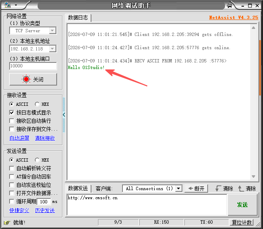263x229 pixels.
Task: Click the log line ending gets online
Action: click(x=149, y=48)
